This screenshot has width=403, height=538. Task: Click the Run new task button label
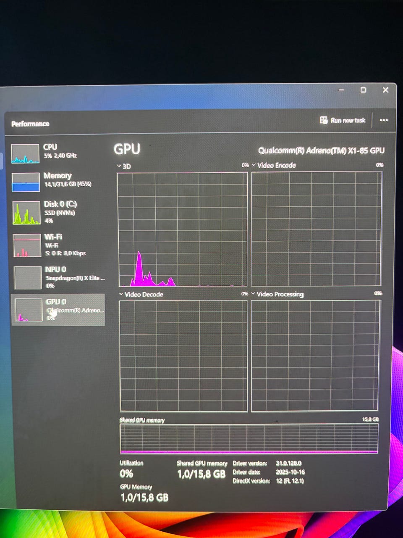tap(348, 120)
